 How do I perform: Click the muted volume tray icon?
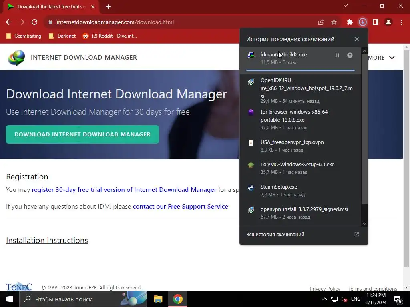[x=344, y=299]
